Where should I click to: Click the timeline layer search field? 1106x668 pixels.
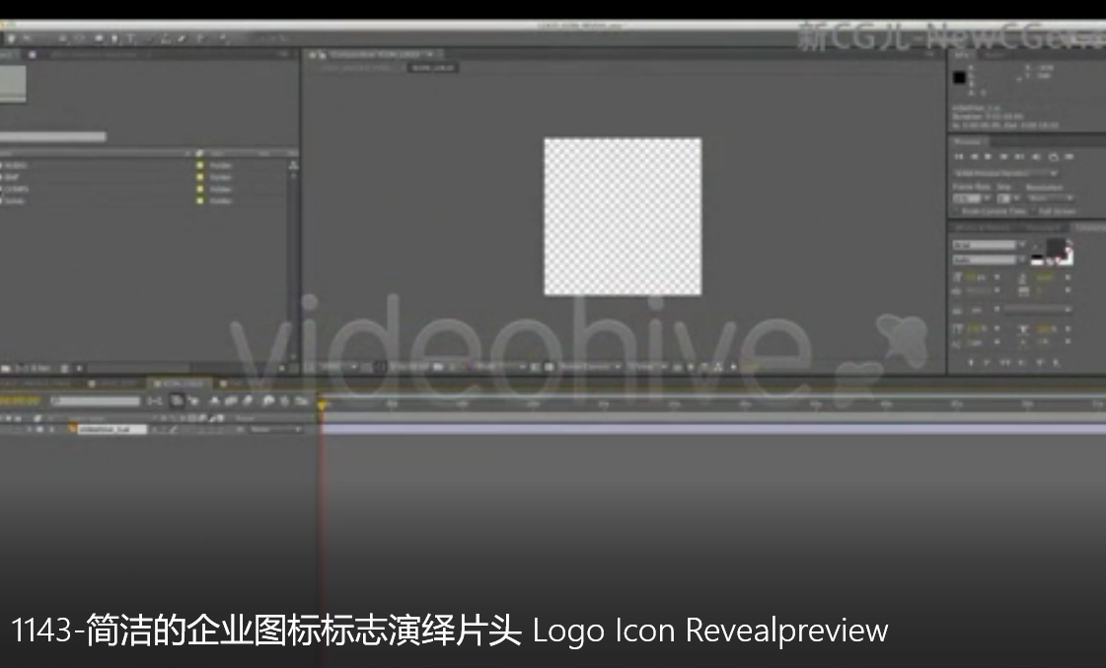click(x=96, y=402)
